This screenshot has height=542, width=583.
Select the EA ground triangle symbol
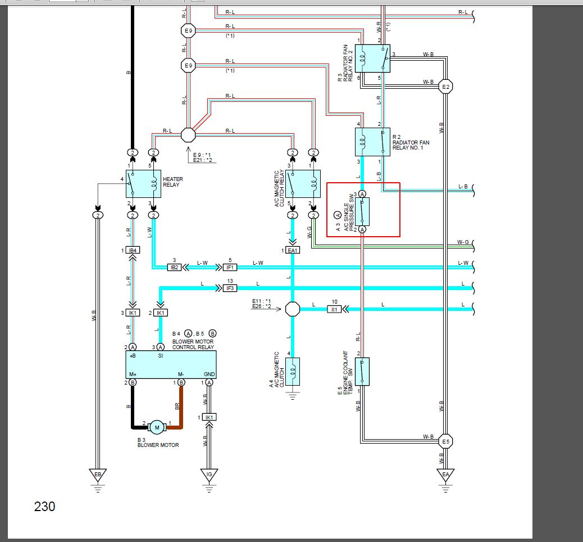tap(445, 476)
